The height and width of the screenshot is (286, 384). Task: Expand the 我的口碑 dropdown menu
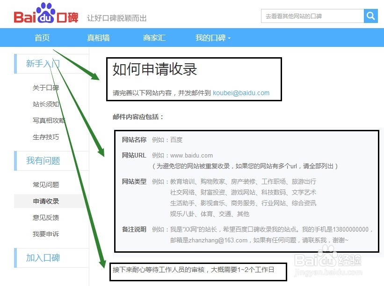click(213, 38)
